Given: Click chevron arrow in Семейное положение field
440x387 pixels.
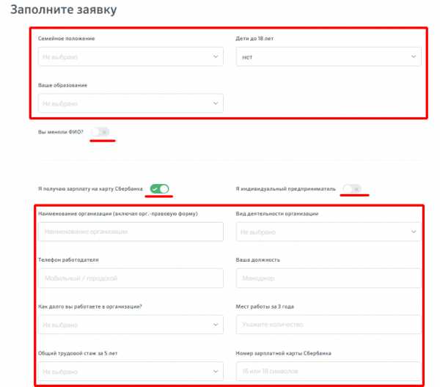Looking at the screenshot, I should [215, 56].
